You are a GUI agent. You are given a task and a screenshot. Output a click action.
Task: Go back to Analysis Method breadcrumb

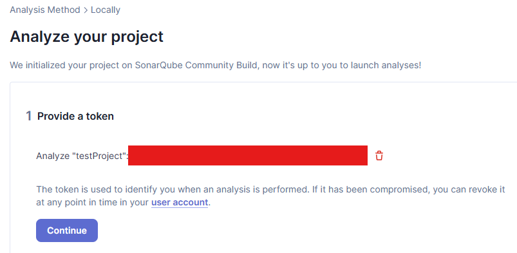(x=45, y=10)
